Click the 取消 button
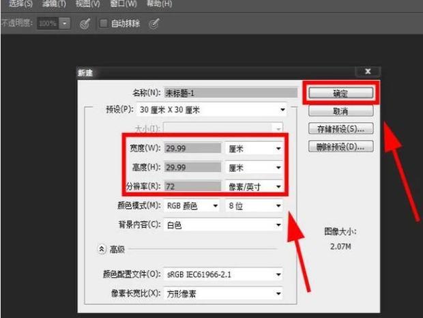The height and width of the screenshot is (318, 423). pos(341,111)
